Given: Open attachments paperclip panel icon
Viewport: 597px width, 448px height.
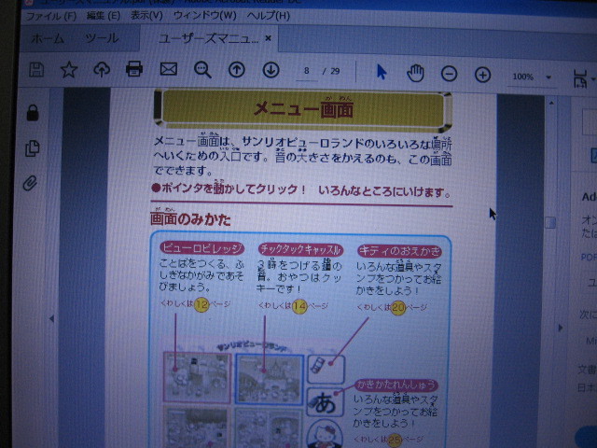Looking at the screenshot, I should pos(30,183).
